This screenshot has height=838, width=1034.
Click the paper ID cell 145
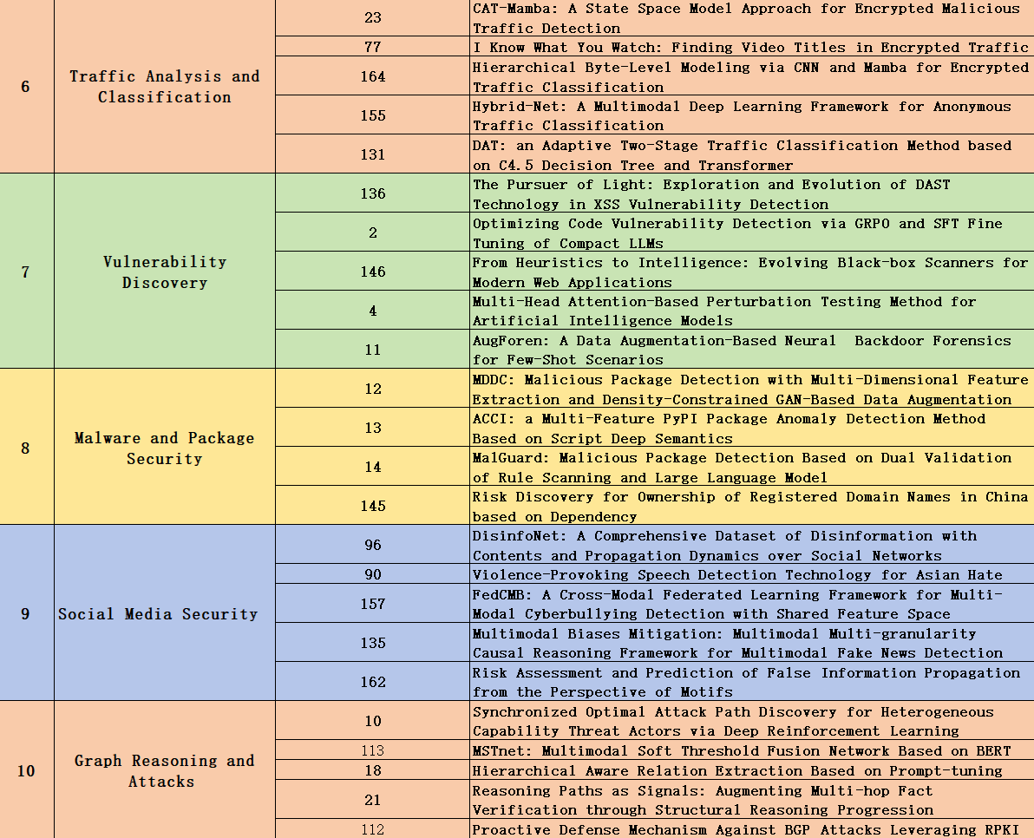click(x=373, y=506)
